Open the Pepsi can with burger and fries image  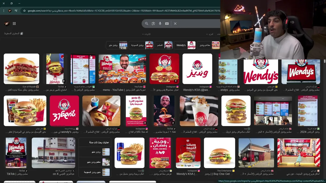pos(129,153)
